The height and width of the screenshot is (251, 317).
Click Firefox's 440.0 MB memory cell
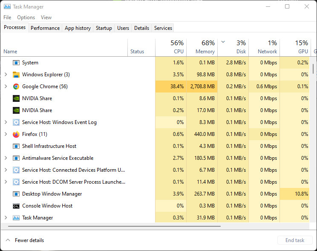pos(202,134)
